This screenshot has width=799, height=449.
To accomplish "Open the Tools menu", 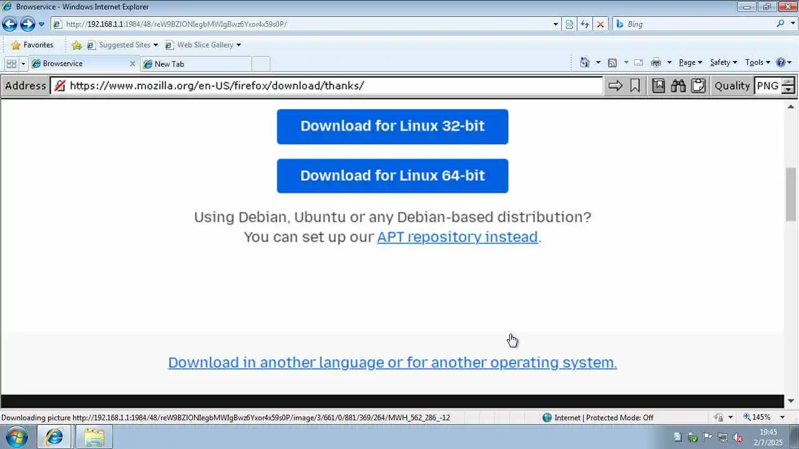I will point(758,62).
